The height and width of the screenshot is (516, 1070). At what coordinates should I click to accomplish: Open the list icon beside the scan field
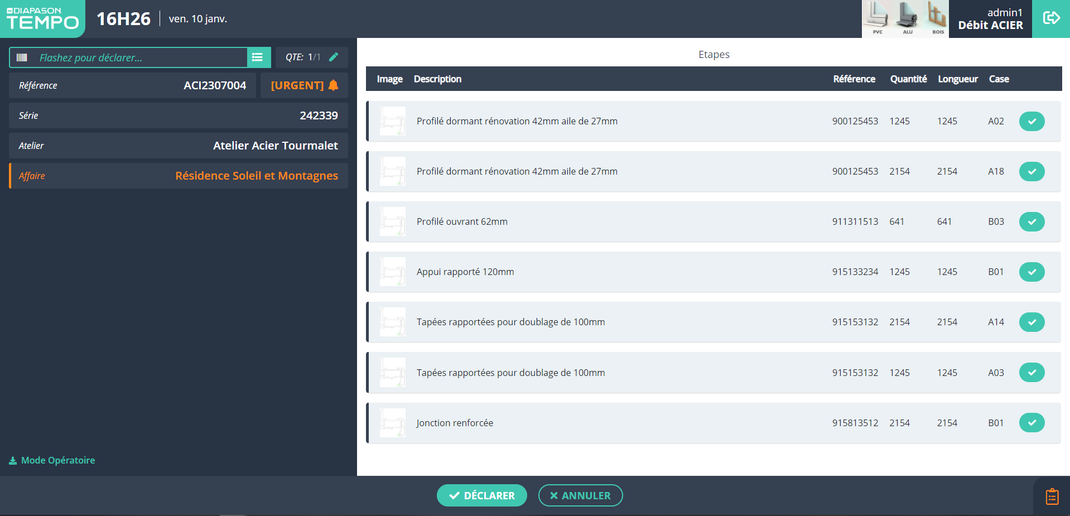pyautogui.click(x=258, y=57)
